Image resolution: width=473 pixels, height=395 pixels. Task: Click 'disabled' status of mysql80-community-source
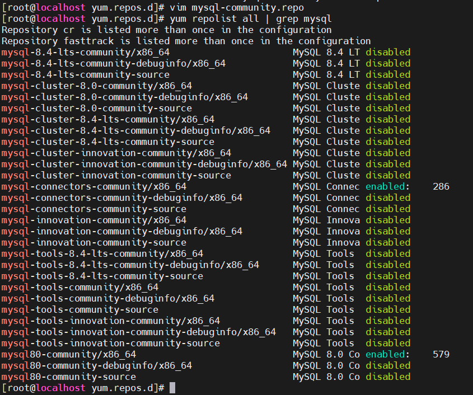(x=388, y=377)
